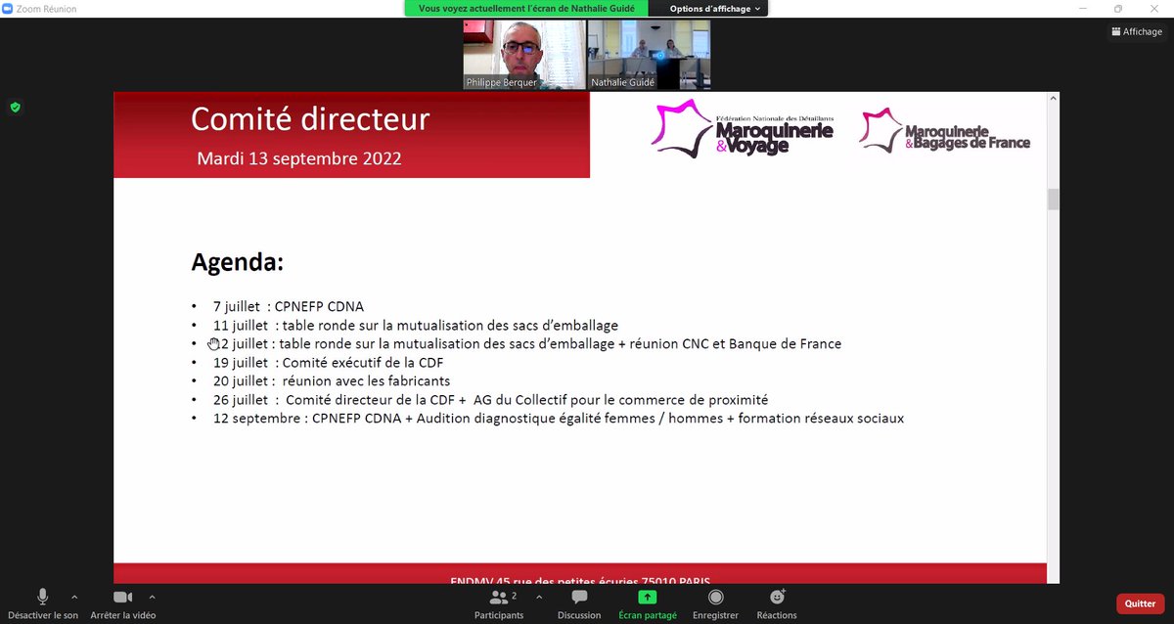Open the Participants panel
Screen dimensions: 1174x624
pyautogui.click(x=499, y=603)
